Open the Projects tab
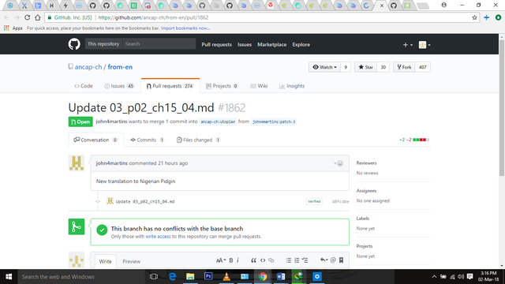505x284 pixels. click(x=222, y=86)
